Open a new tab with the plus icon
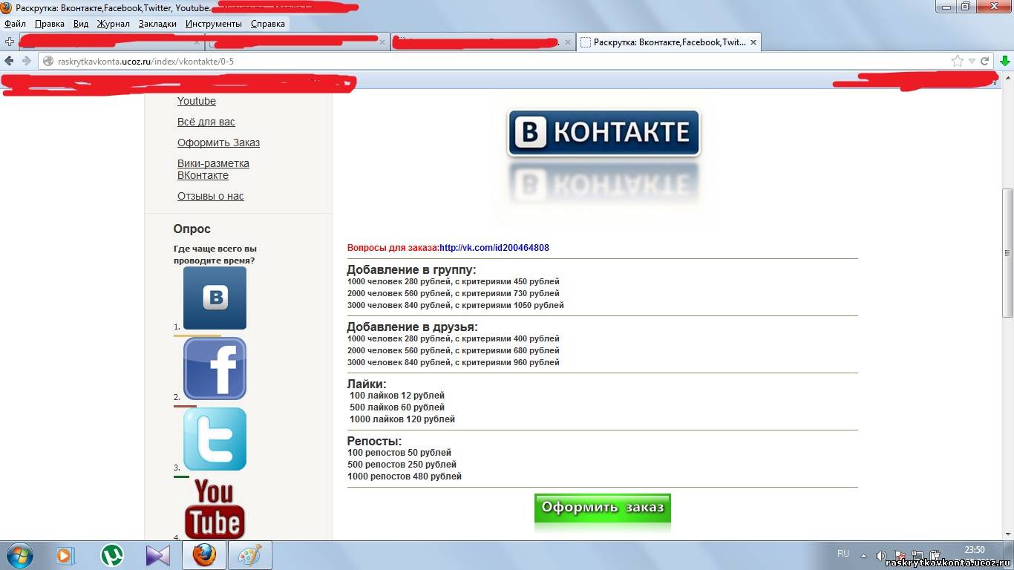 click(x=9, y=42)
